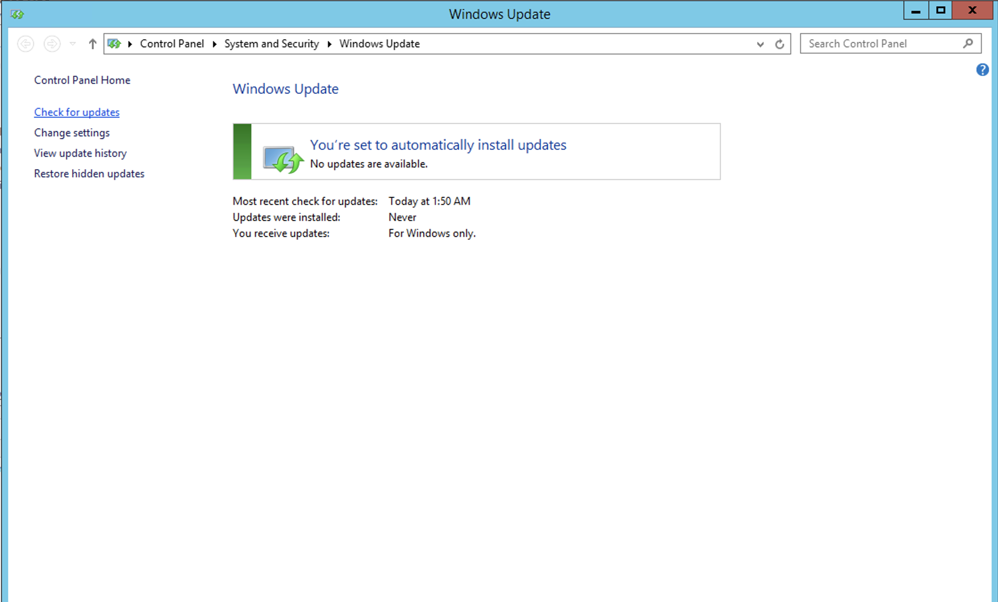Focus the Search Control Panel field
998x602 pixels.
(890, 44)
